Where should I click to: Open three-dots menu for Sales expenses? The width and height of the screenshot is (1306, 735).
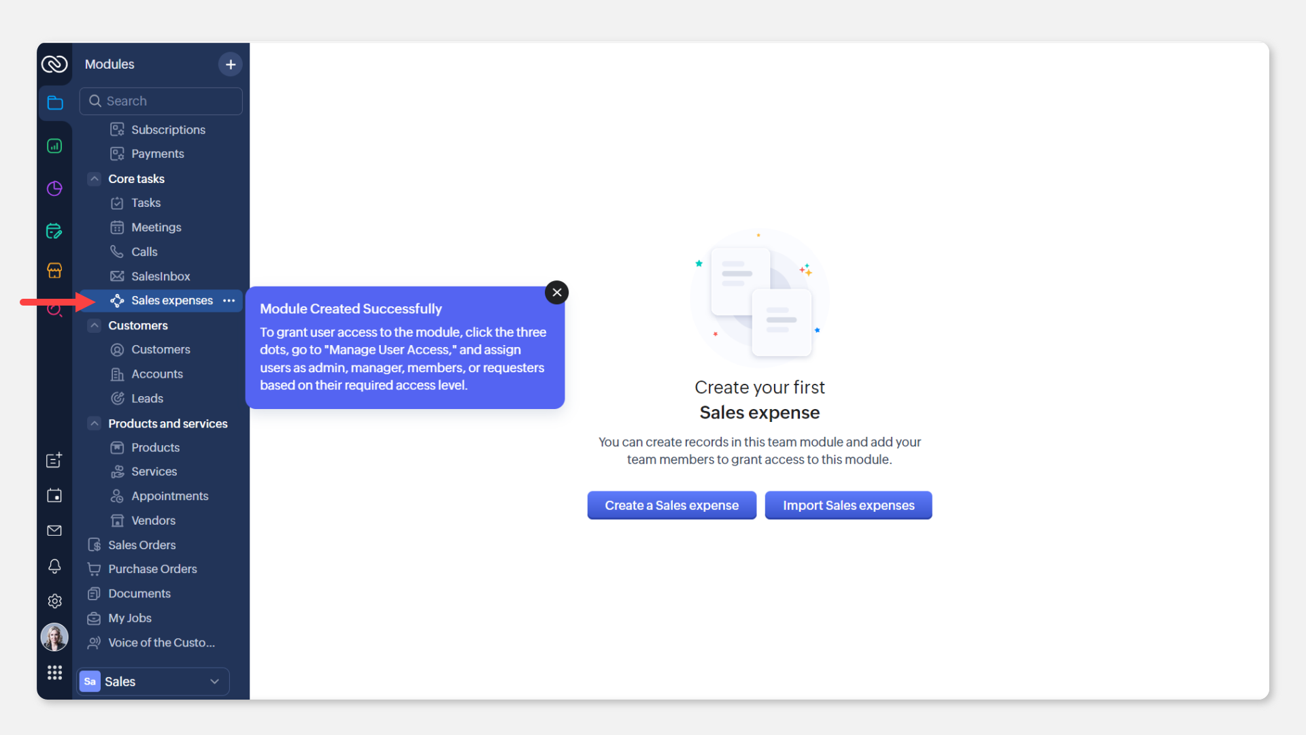[229, 301]
